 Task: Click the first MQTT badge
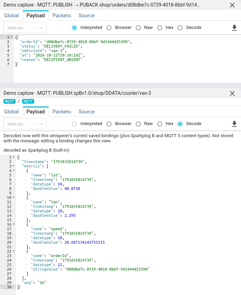click(9, 101)
